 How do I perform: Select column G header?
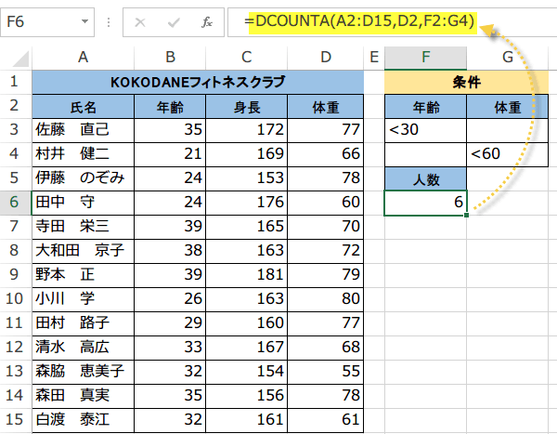tap(507, 58)
